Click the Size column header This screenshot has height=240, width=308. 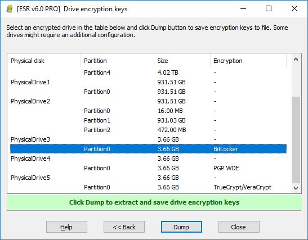coord(182,61)
